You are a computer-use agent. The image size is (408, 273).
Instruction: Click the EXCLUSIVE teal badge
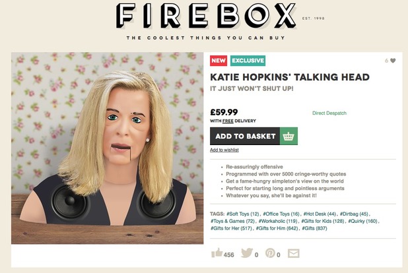point(248,61)
